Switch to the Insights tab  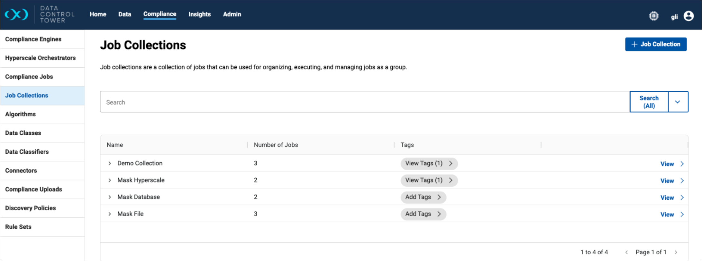199,14
